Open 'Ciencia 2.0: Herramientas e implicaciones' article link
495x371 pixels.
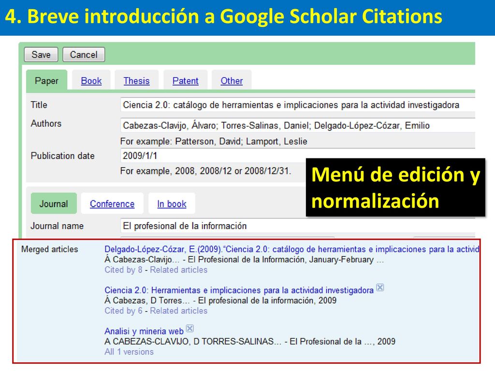239,290
